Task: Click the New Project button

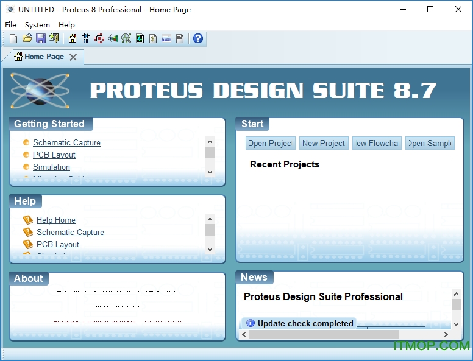Action: [x=324, y=143]
